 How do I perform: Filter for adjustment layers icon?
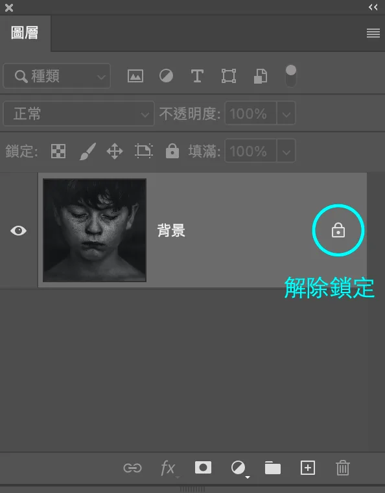point(166,76)
